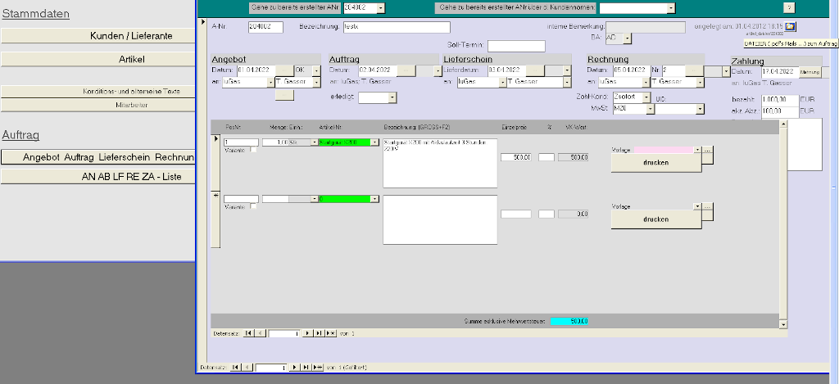The width and height of the screenshot is (839, 384).
Task: Open the erledigt dropdown under Auftrag
Action: (x=392, y=97)
